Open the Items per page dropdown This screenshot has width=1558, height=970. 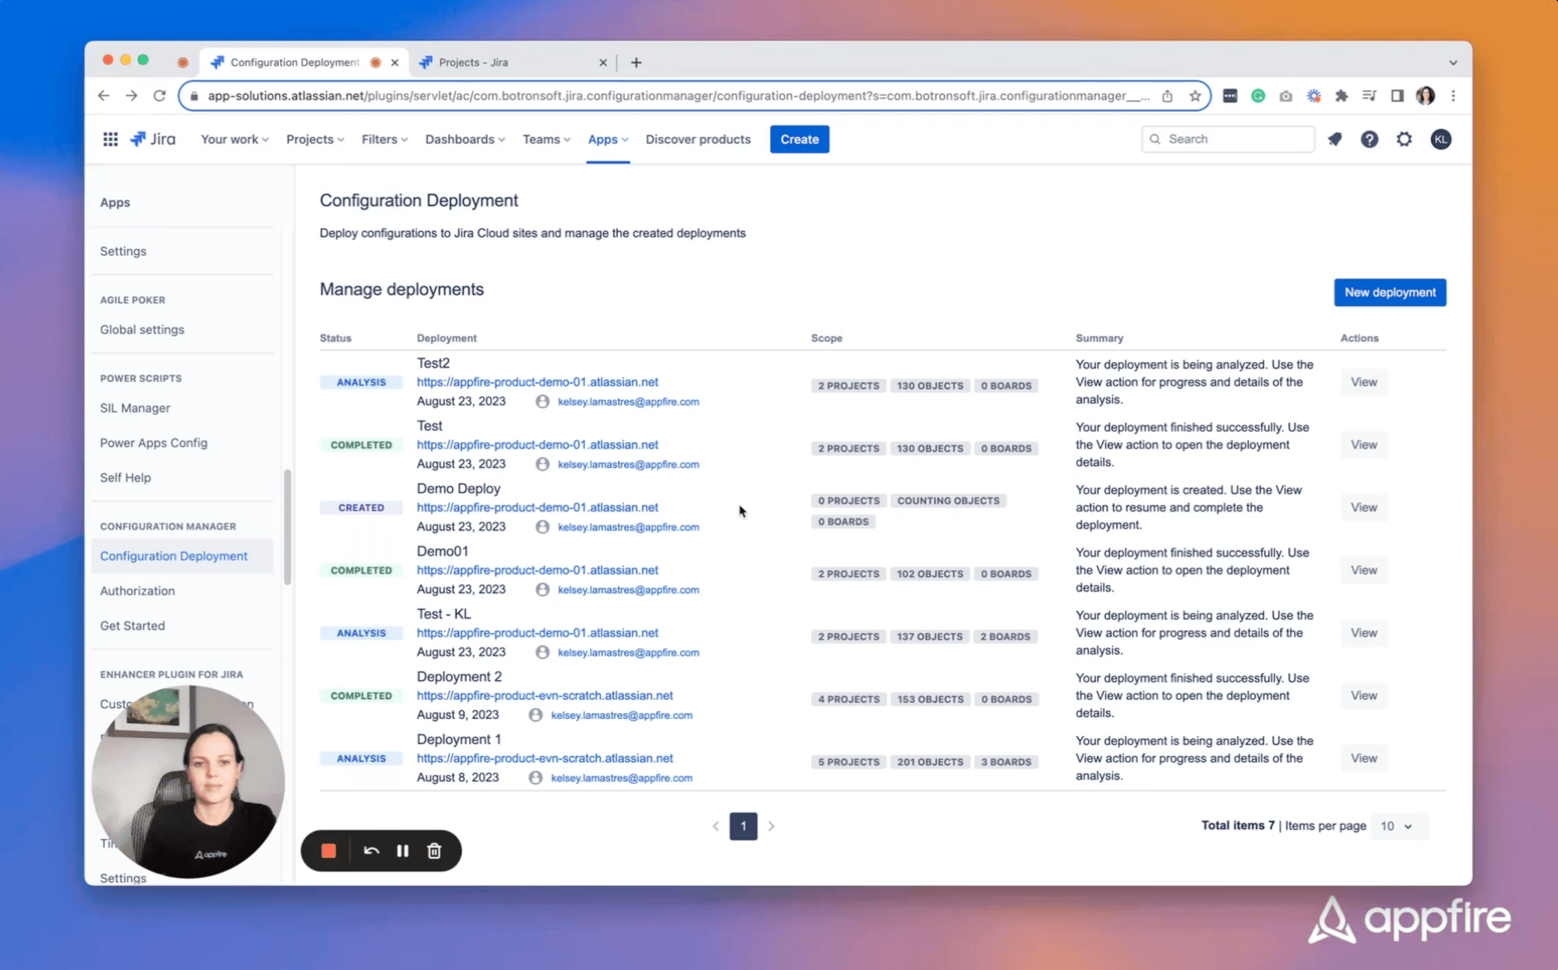point(1398,826)
